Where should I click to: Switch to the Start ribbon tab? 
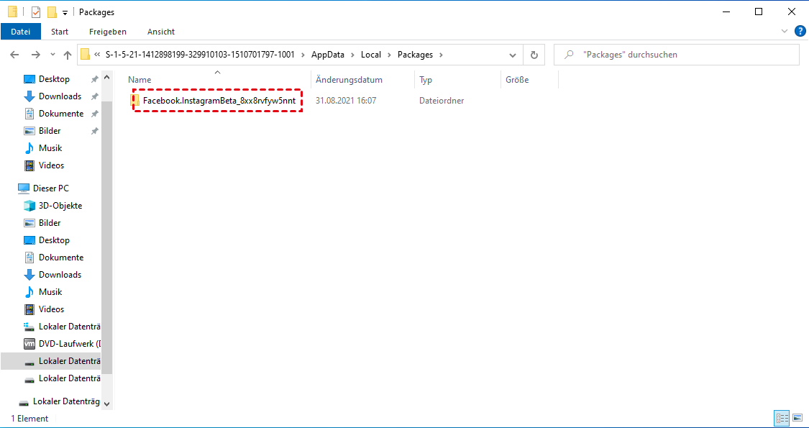60,32
